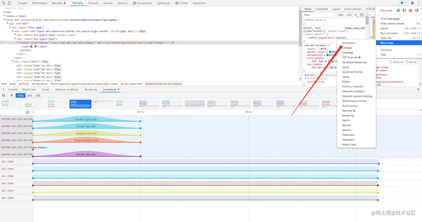Switch to the Lighthouse tab
Image resolution: width=422 pixels, height=222 pixels.
click(164, 3)
